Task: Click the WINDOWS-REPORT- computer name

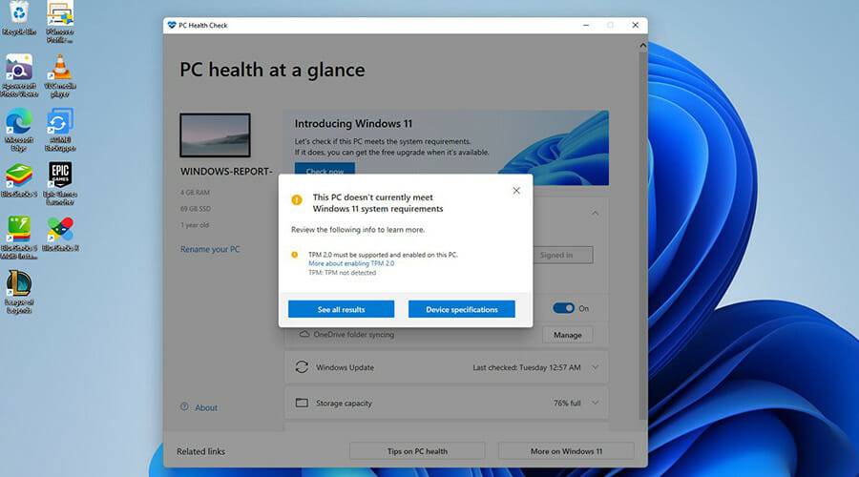Action: [226, 172]
